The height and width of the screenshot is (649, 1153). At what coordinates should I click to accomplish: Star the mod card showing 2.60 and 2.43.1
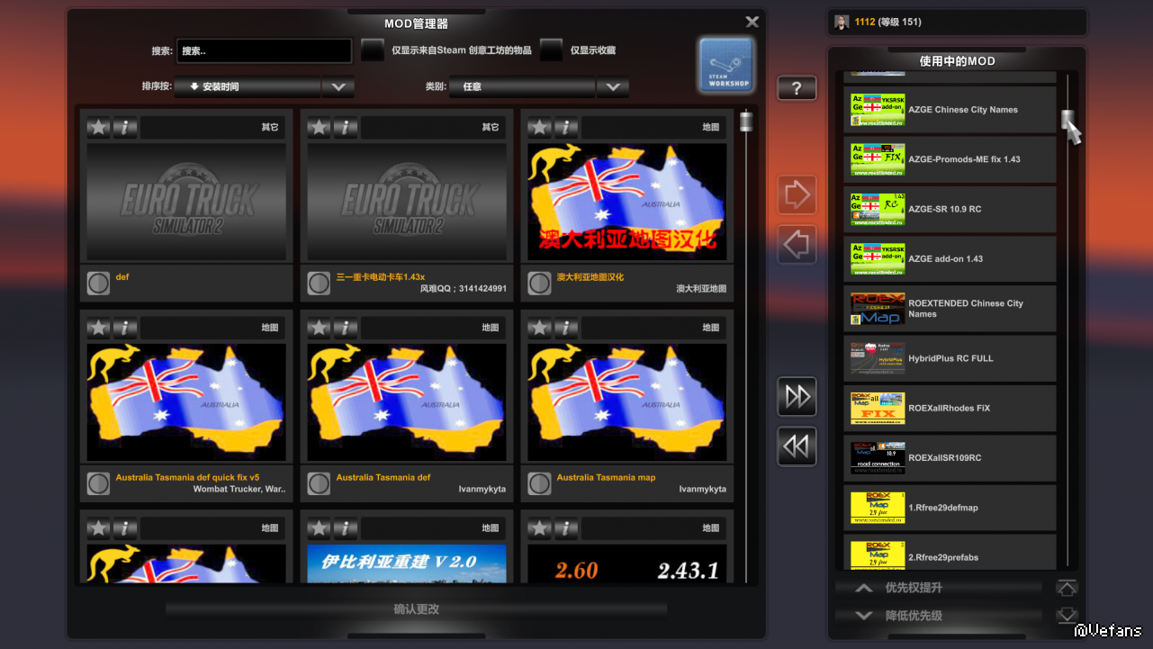coord(539,528)
